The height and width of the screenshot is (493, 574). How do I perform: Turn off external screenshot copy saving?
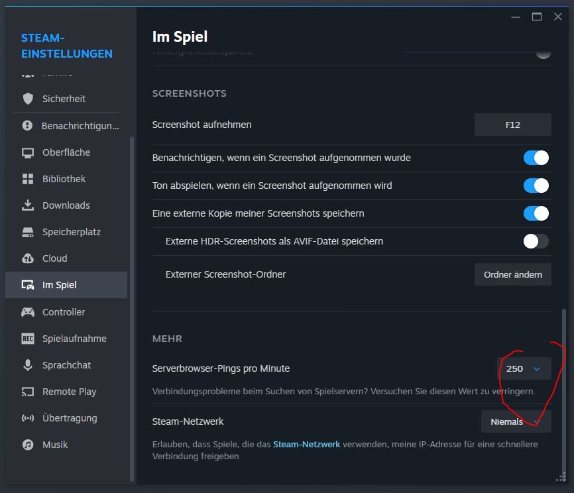(x=536, y=213)
